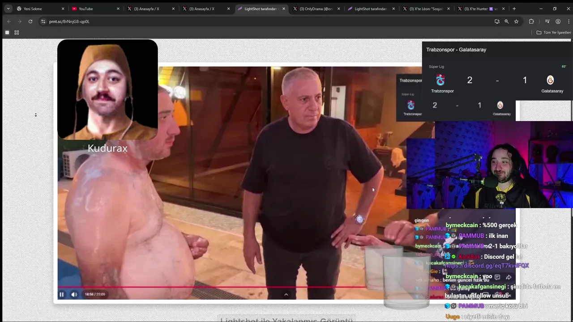The height and width of the screenshot is (322, 573).
Task: Open the zoom magnifier icon
Action: (x=507, y=21)
